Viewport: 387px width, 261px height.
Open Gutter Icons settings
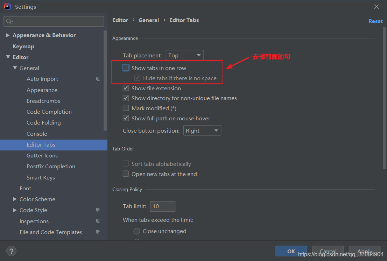[x=42, y=155]
